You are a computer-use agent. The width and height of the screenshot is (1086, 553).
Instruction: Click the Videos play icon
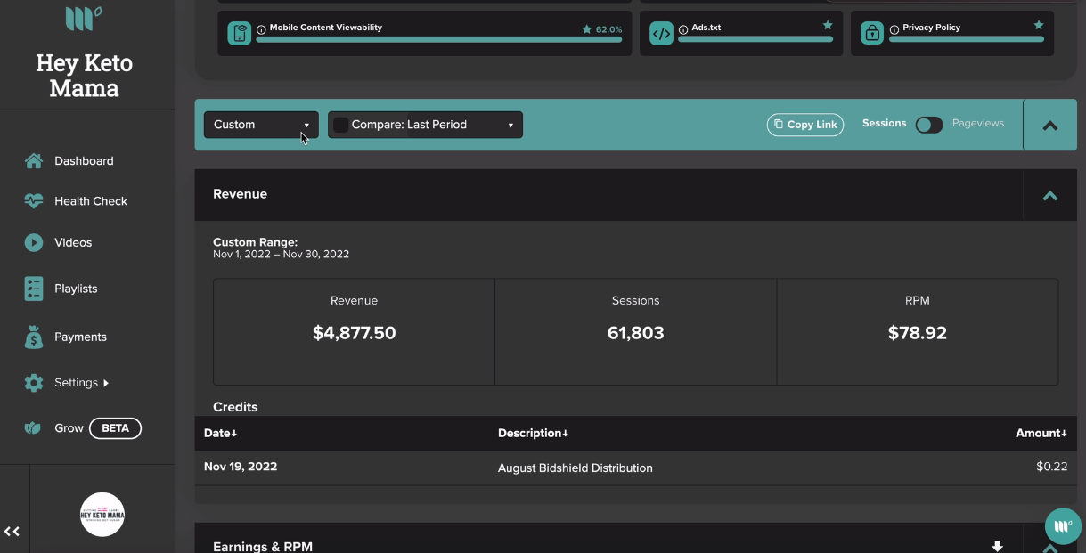pos(34,242)
